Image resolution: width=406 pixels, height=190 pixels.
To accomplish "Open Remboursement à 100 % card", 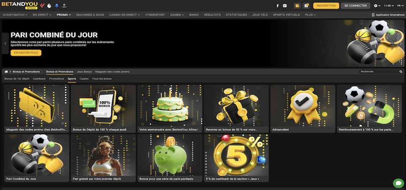I will pyautogui.click(x=370, y=109).
